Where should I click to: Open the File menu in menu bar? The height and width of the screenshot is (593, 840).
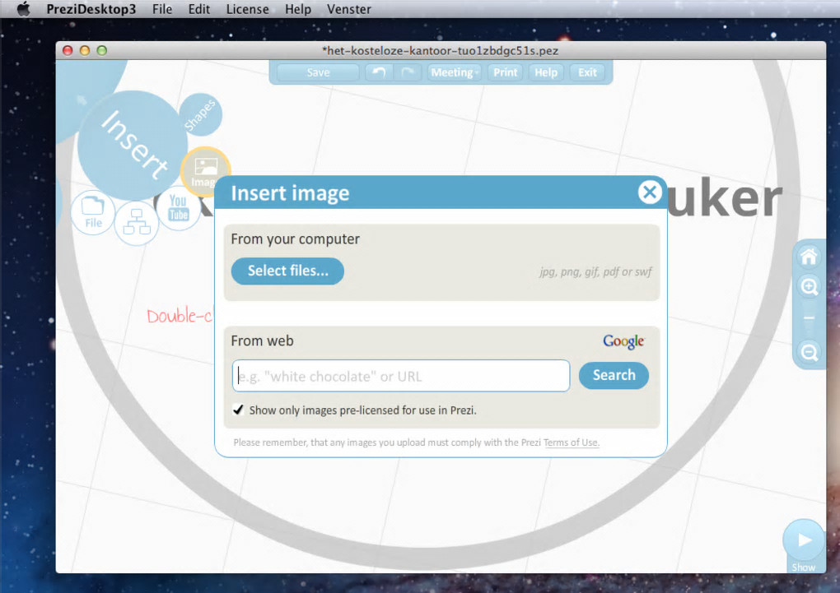point(161,9)
